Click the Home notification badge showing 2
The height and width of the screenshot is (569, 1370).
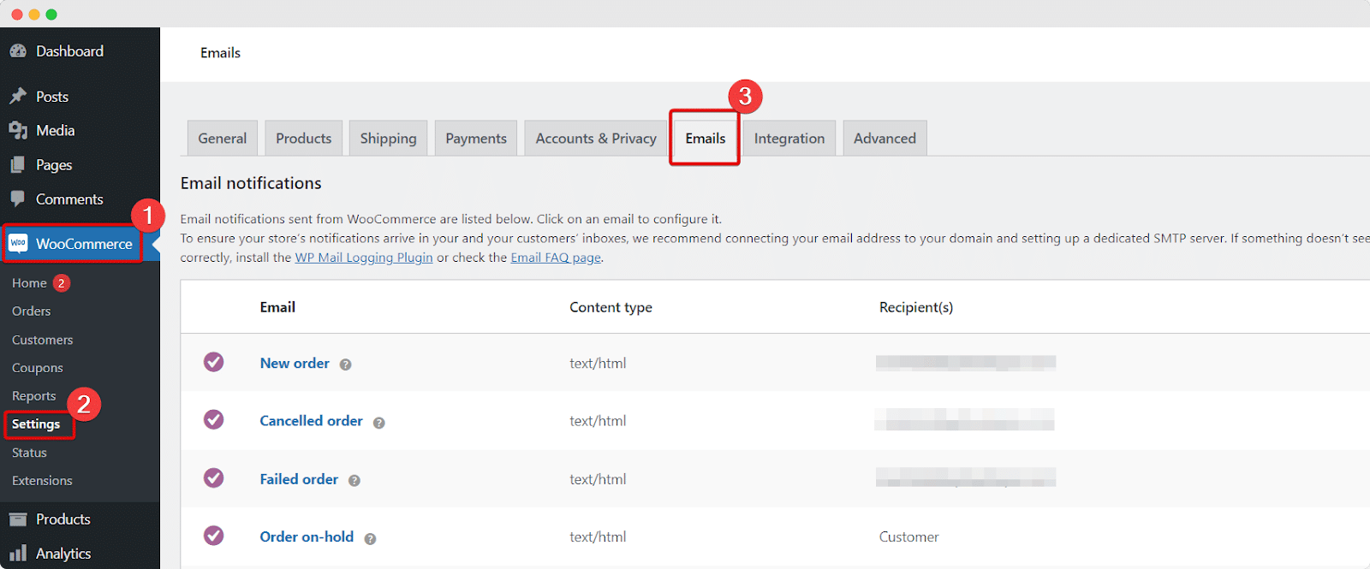pos(62,283)
